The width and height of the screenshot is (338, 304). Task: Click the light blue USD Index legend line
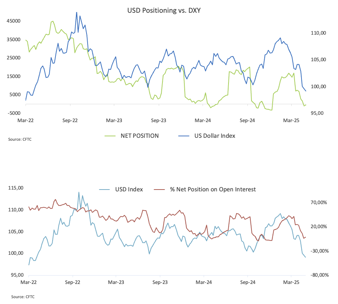[104, 190]
